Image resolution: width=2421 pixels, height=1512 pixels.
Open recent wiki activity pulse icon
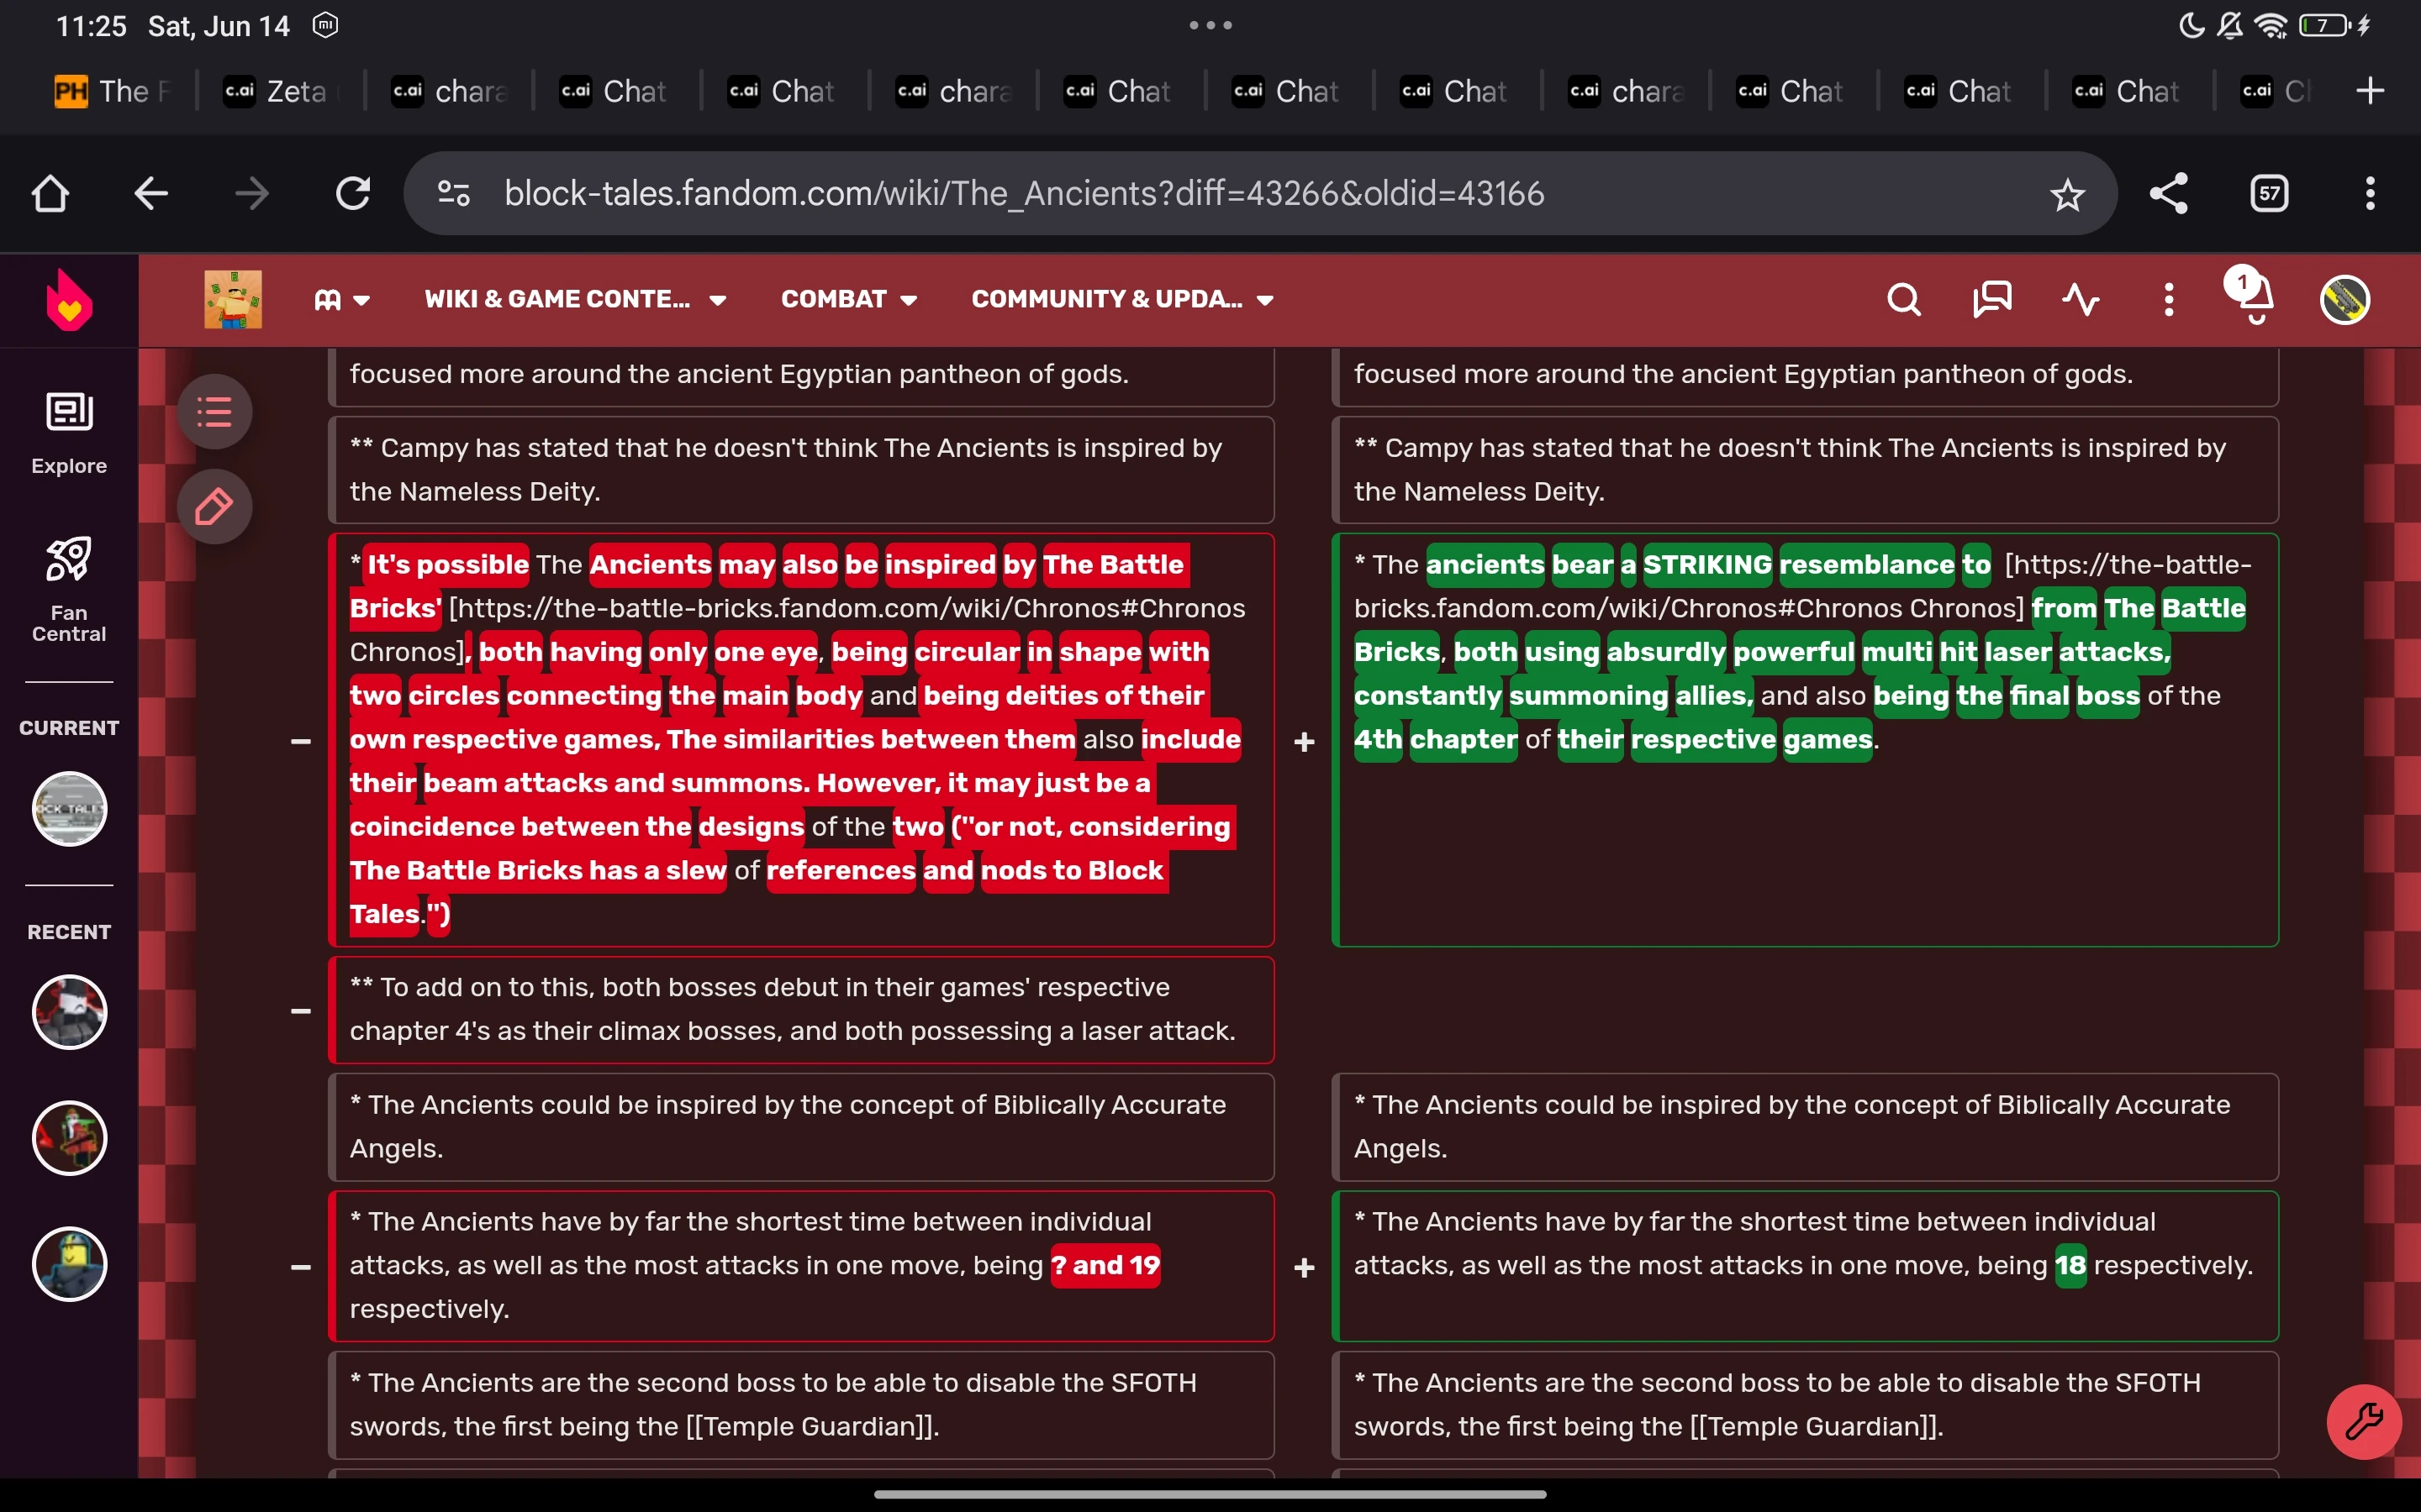2080,300
